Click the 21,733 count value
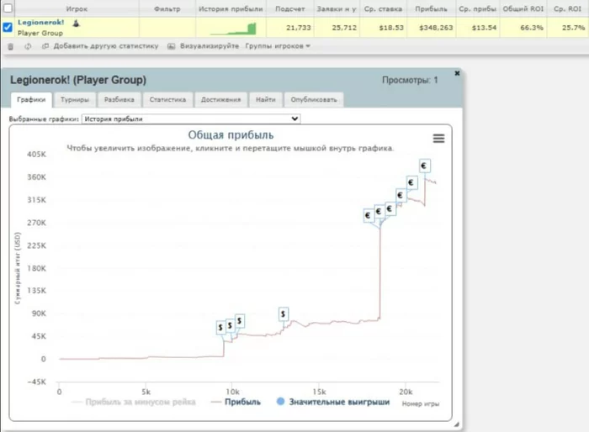 (298, 28)
